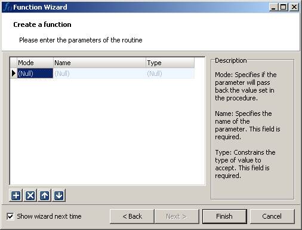The height and width of the screenshot is (230, 302).
Task: Cancel the function wizard
Action: tap(272, 216)
